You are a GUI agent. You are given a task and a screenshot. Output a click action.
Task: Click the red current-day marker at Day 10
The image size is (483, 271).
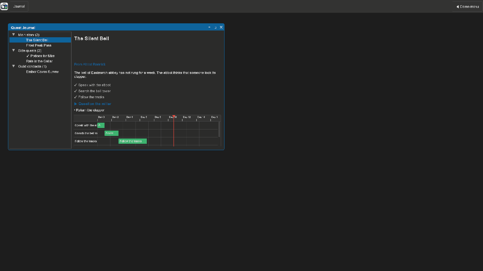[x=174, y=131]
